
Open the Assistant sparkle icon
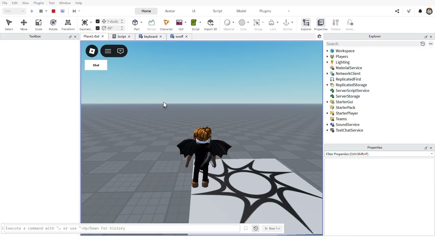408,11
